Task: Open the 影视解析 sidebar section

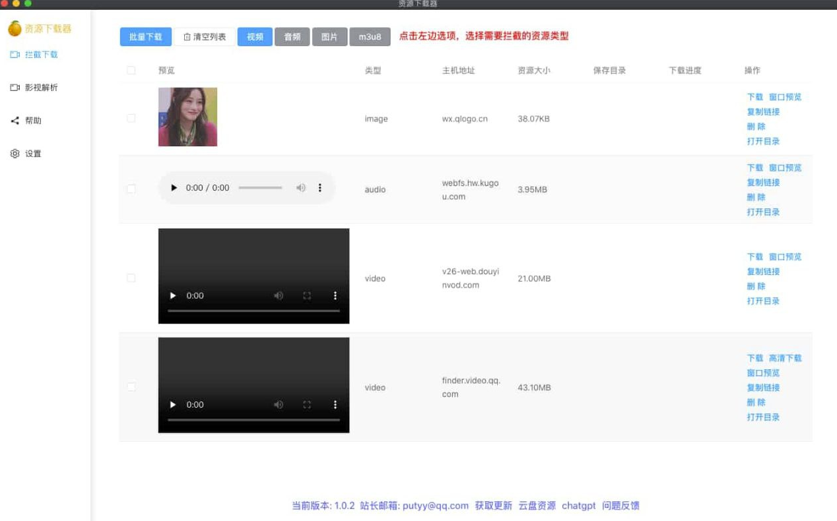Action: pos(34,88)
